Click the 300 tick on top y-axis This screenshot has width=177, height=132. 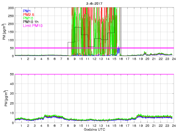click(x=11, y=8)
